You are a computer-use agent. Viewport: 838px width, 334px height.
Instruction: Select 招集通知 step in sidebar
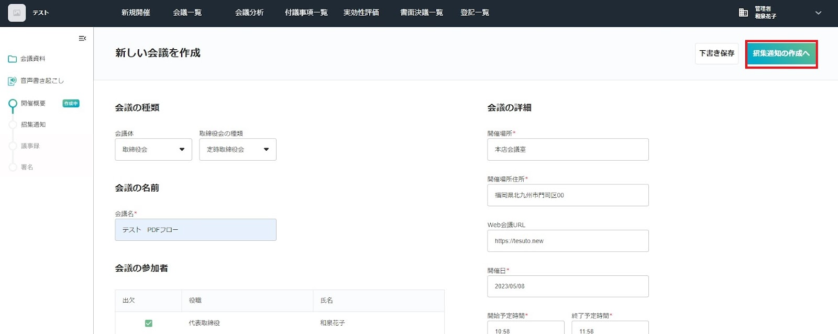coord(33,125)
